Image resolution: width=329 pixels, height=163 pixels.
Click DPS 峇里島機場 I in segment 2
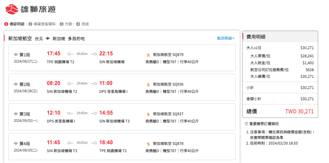(113, 92)
